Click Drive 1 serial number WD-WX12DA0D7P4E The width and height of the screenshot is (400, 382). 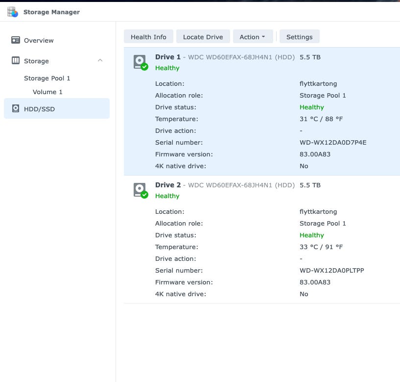(x=333, y=143)
